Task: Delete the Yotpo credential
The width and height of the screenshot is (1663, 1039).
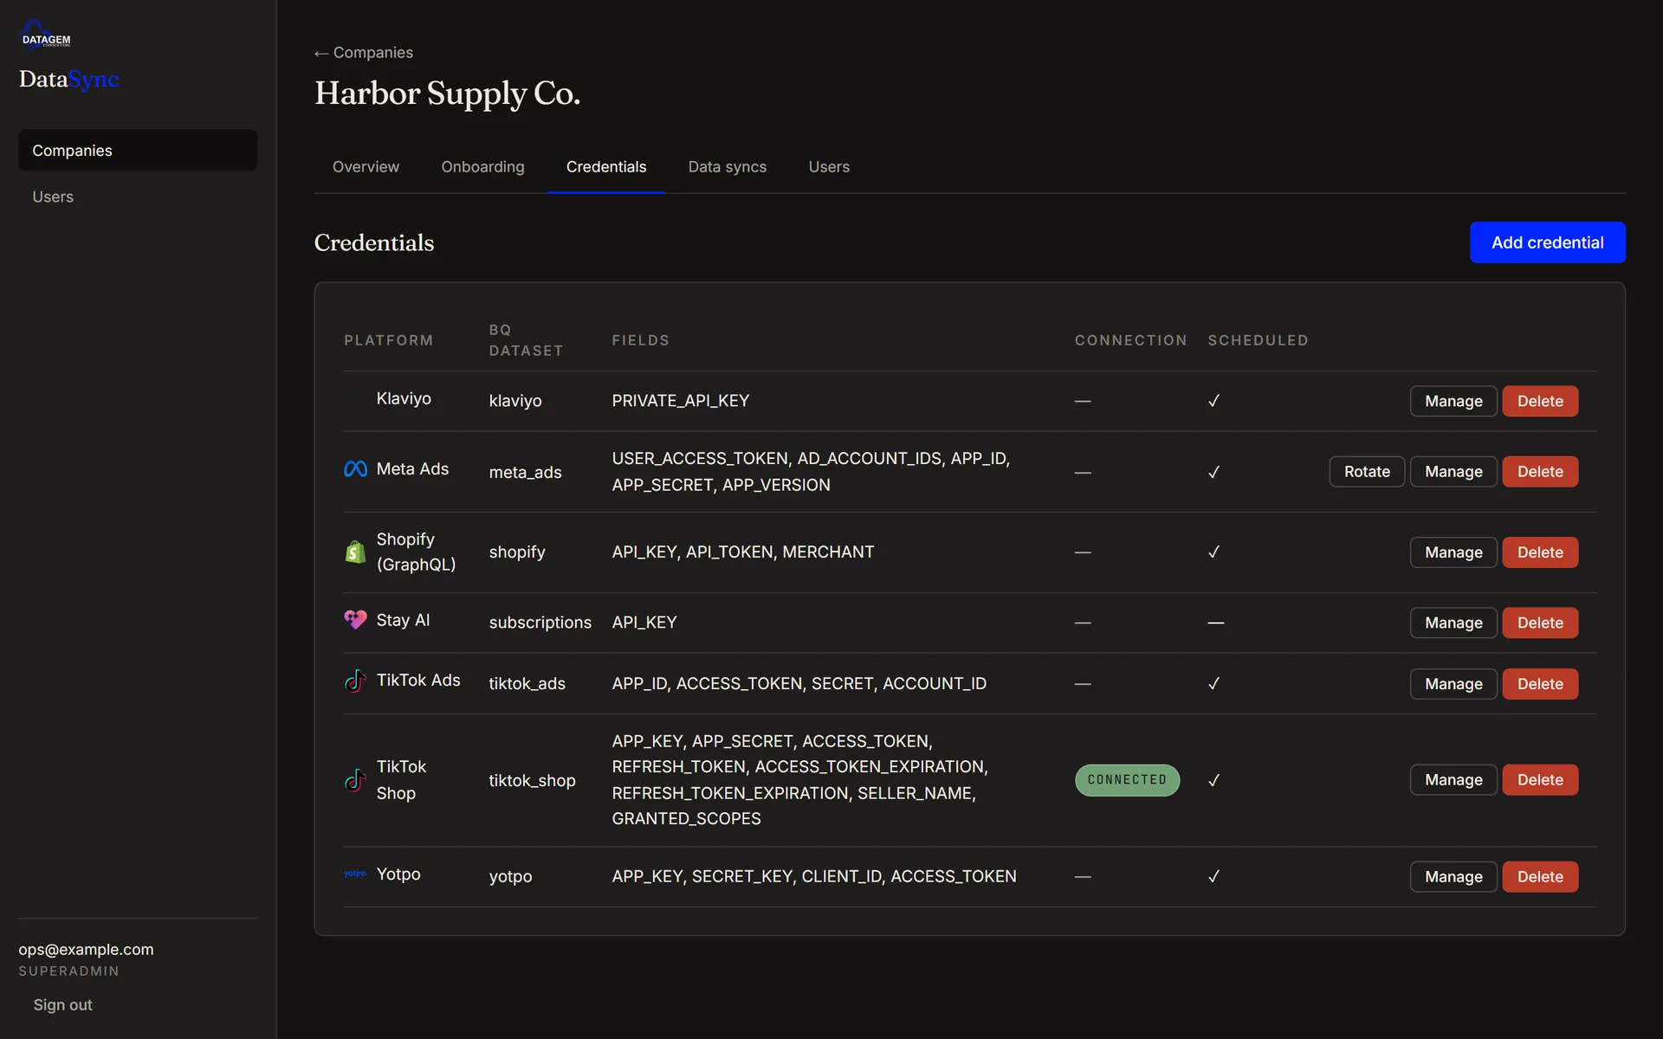Action: click(x=1540, y=877)
